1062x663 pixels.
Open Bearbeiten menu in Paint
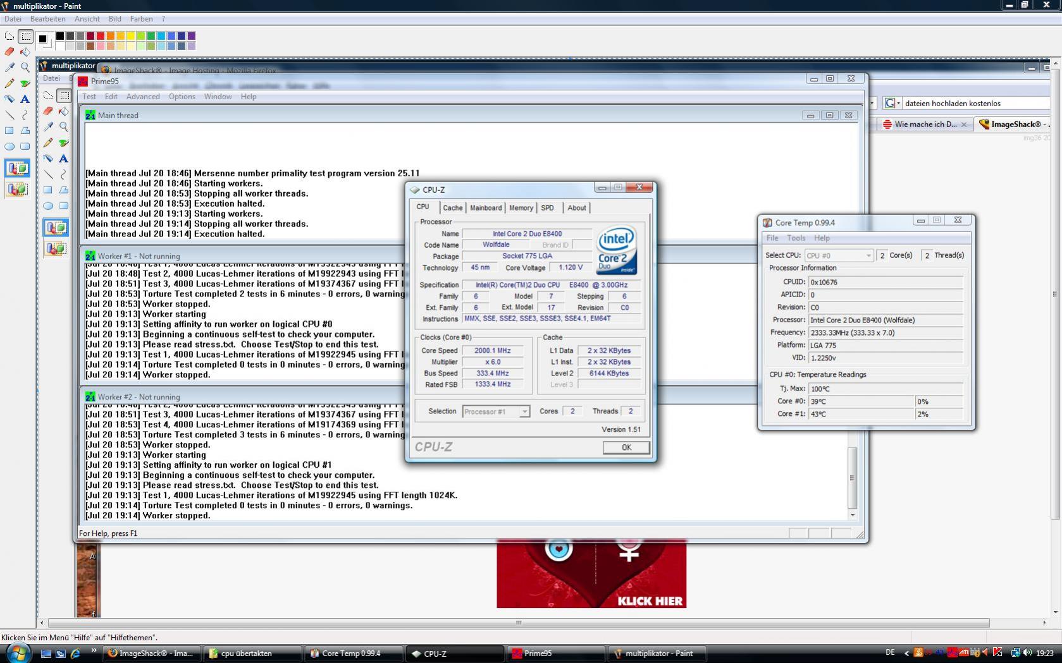point(48,19)
